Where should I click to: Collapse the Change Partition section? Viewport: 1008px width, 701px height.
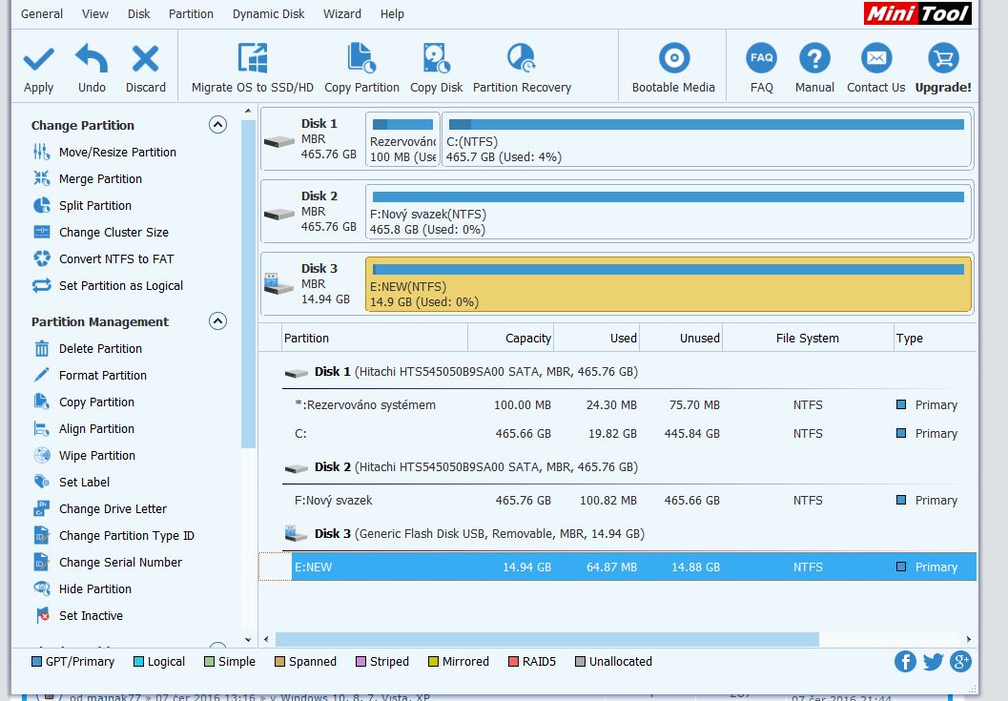(217, 125)
